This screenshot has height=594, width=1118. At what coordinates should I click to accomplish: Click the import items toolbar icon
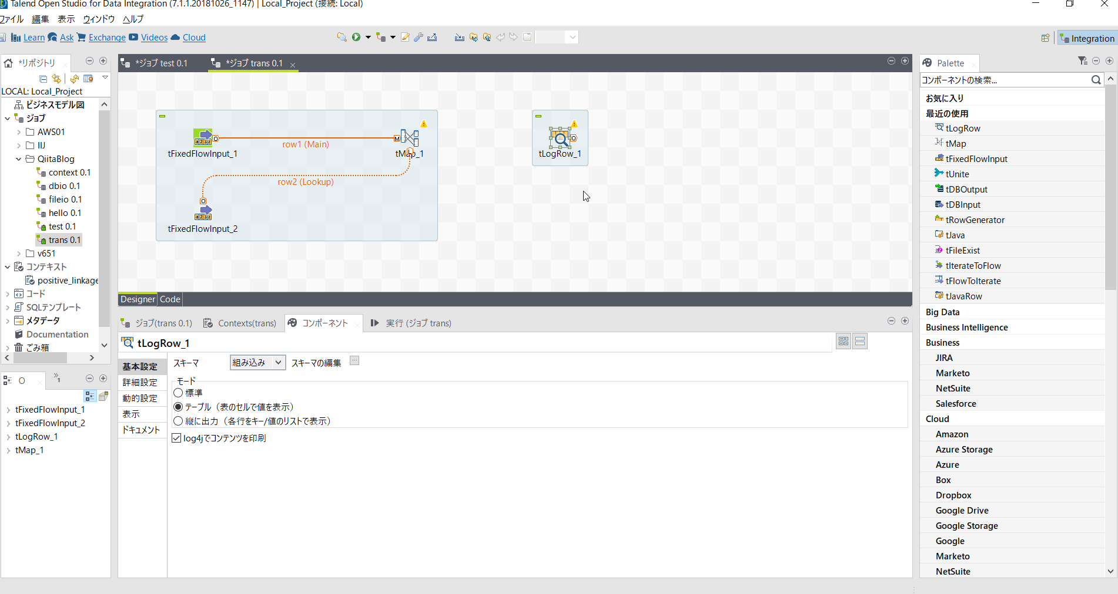click(459, 37)
